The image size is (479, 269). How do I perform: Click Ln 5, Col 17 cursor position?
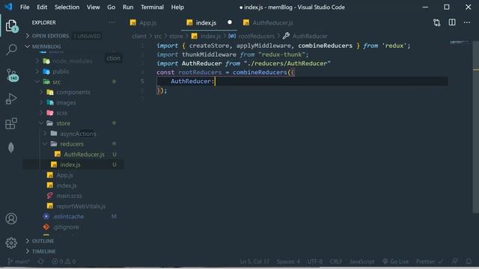click(x=254, y=262)
